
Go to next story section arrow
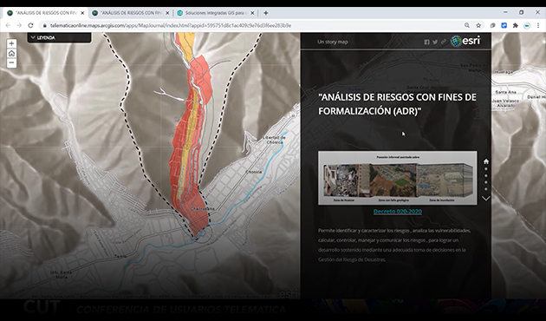[485, 199]
